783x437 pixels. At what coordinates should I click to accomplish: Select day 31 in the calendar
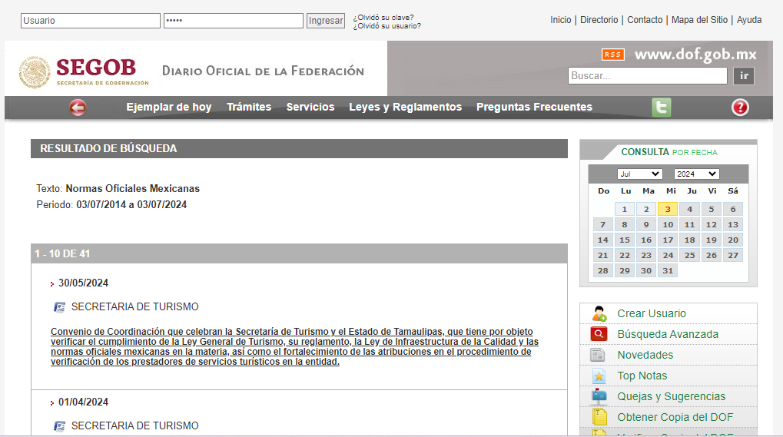click(x=668, y=270)
